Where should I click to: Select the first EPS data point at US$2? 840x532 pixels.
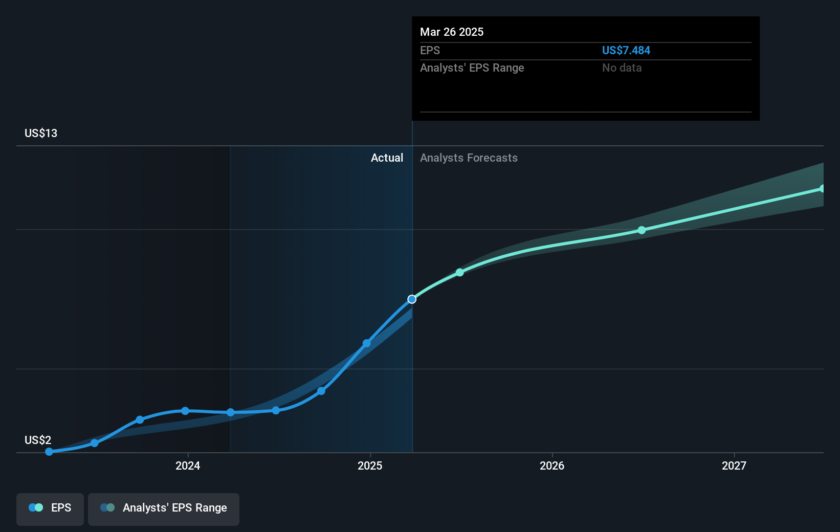(49, 452)
